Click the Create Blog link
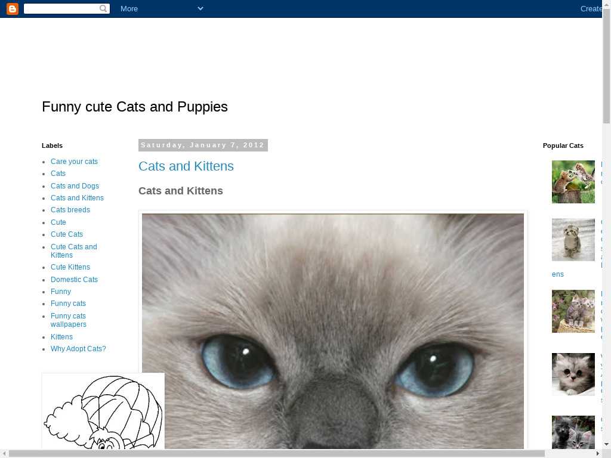611x458 pixels. pos(591,8)
